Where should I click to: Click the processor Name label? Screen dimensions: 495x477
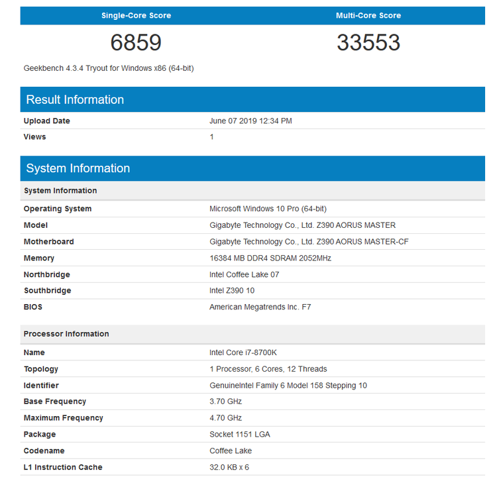pyautogui.click(x=34, y=352)
